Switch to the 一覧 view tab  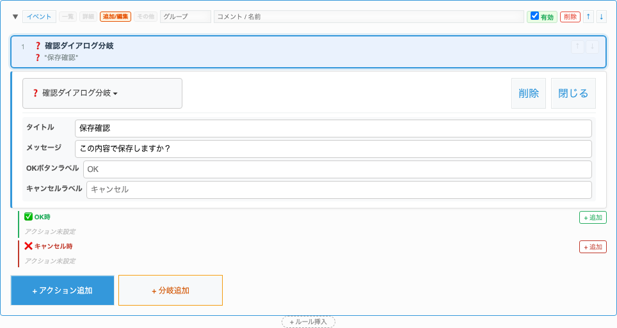tap(68, 17)
